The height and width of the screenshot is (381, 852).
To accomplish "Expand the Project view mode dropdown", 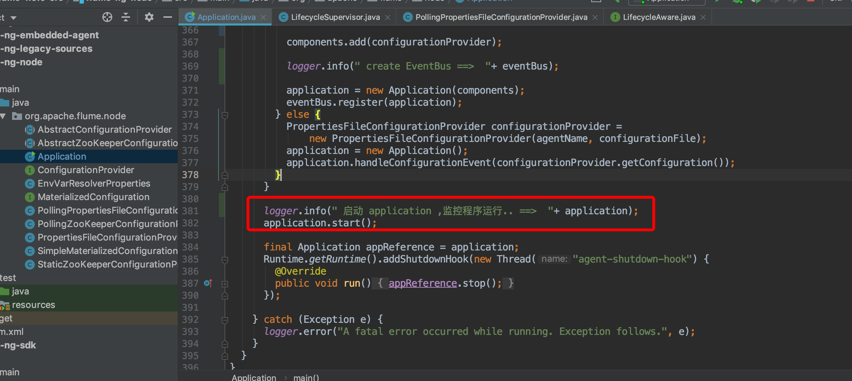I will pyautogui.click(x=14, y=17).
